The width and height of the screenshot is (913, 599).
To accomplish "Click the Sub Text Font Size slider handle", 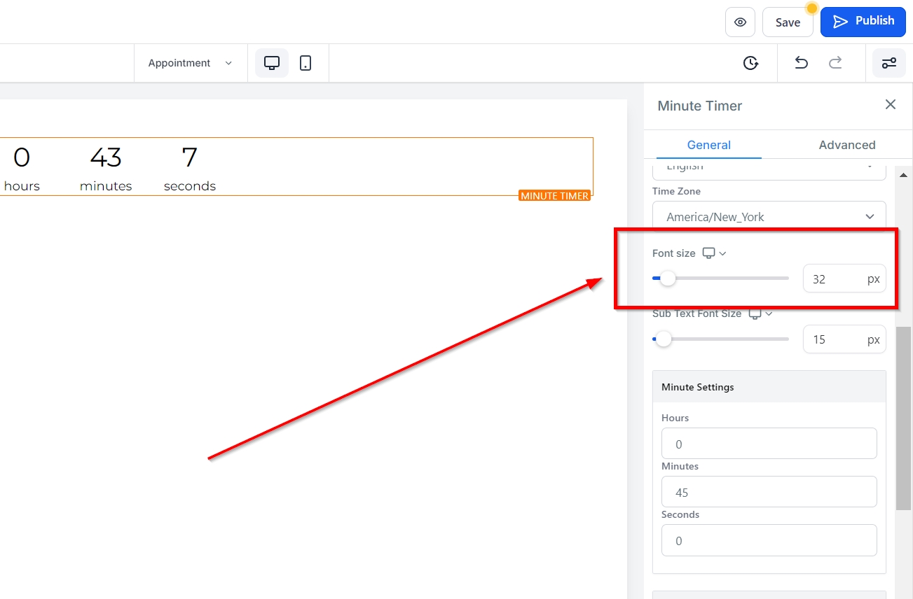I will click(663, 339).
